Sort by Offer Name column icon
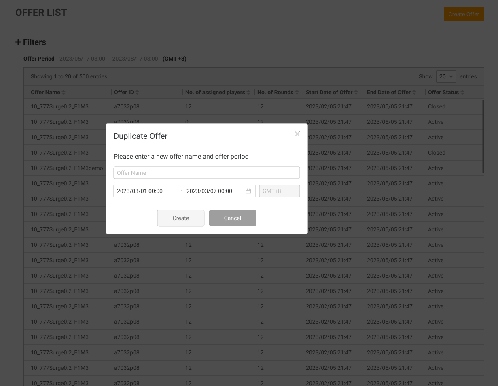The height and width of the screenshot is (386, 498). click(64, 93)
